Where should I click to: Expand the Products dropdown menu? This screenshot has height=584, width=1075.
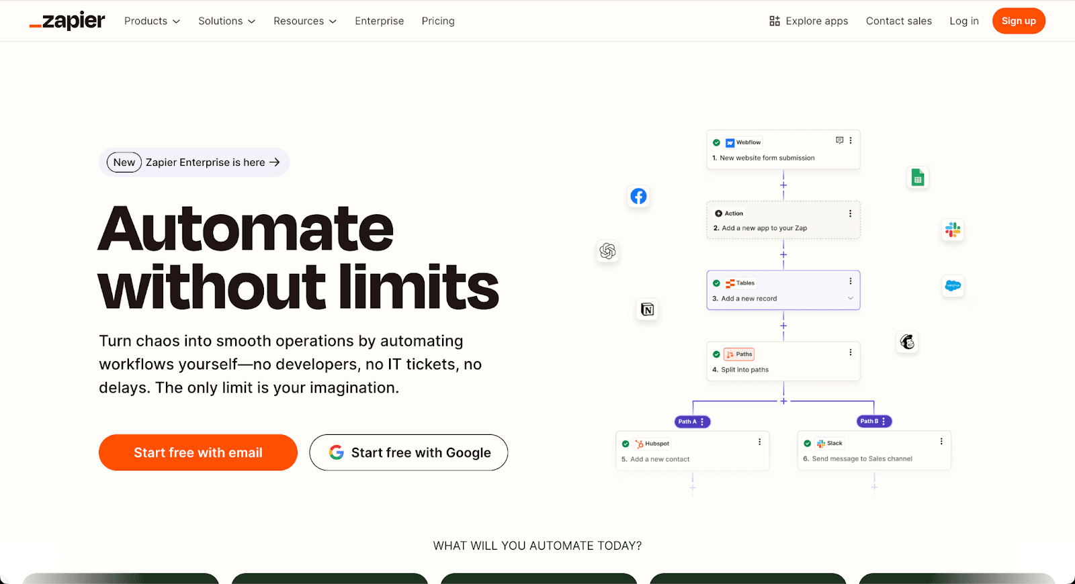[x=152, y=21]
